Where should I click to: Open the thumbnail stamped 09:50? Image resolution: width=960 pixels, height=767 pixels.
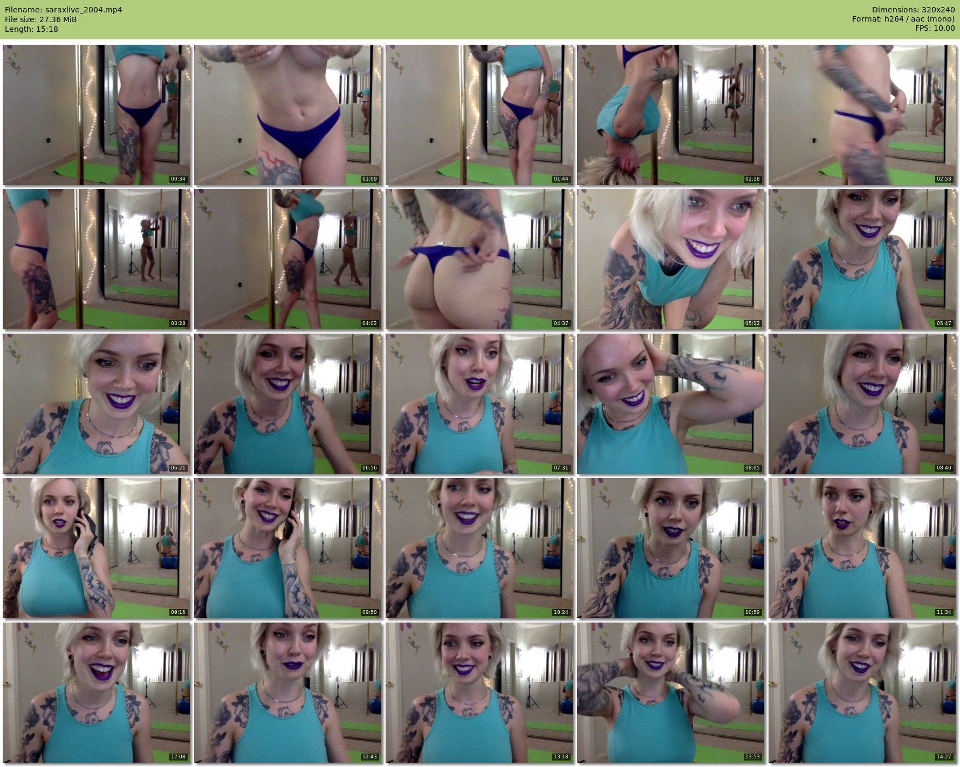click(288, 548)
